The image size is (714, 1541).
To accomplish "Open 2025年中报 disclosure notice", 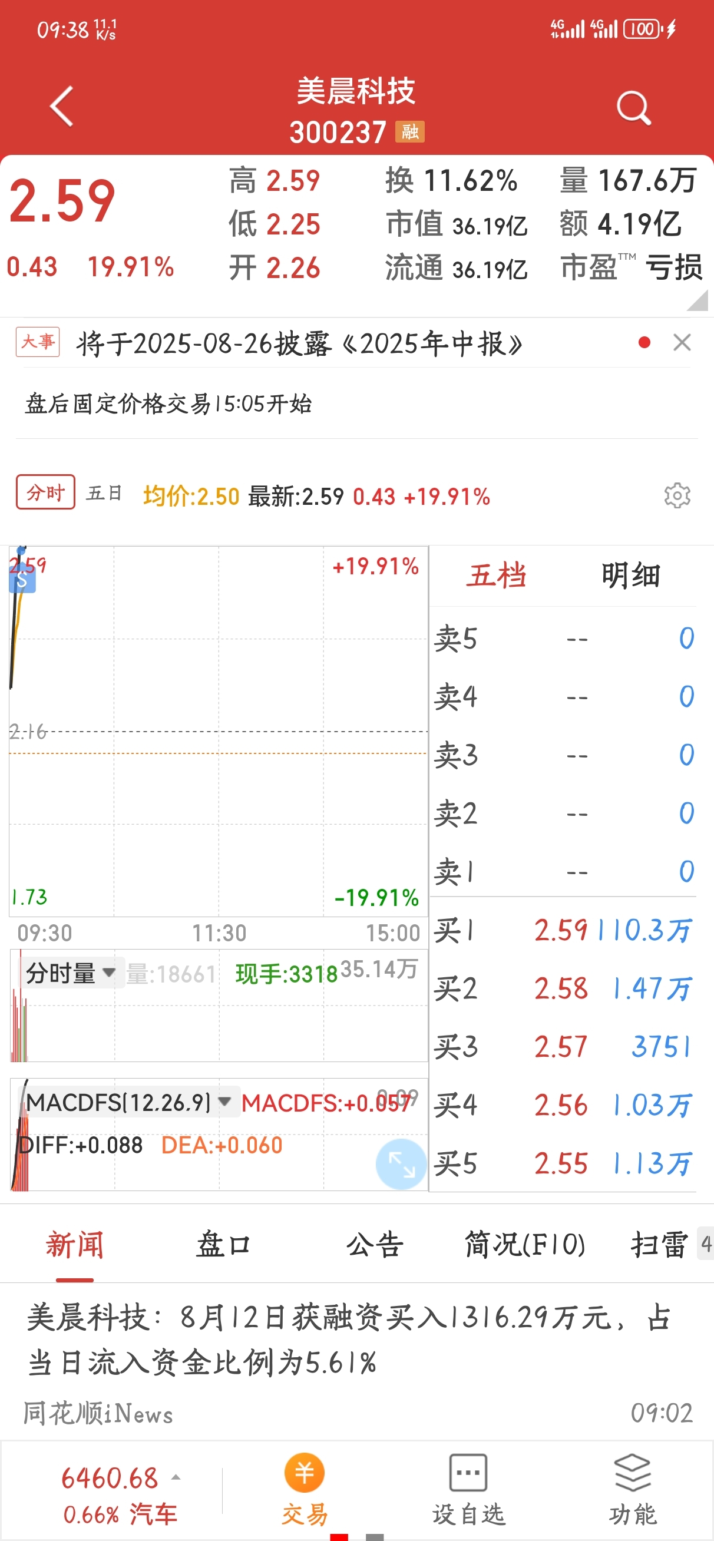I will (x=299, y=343).
